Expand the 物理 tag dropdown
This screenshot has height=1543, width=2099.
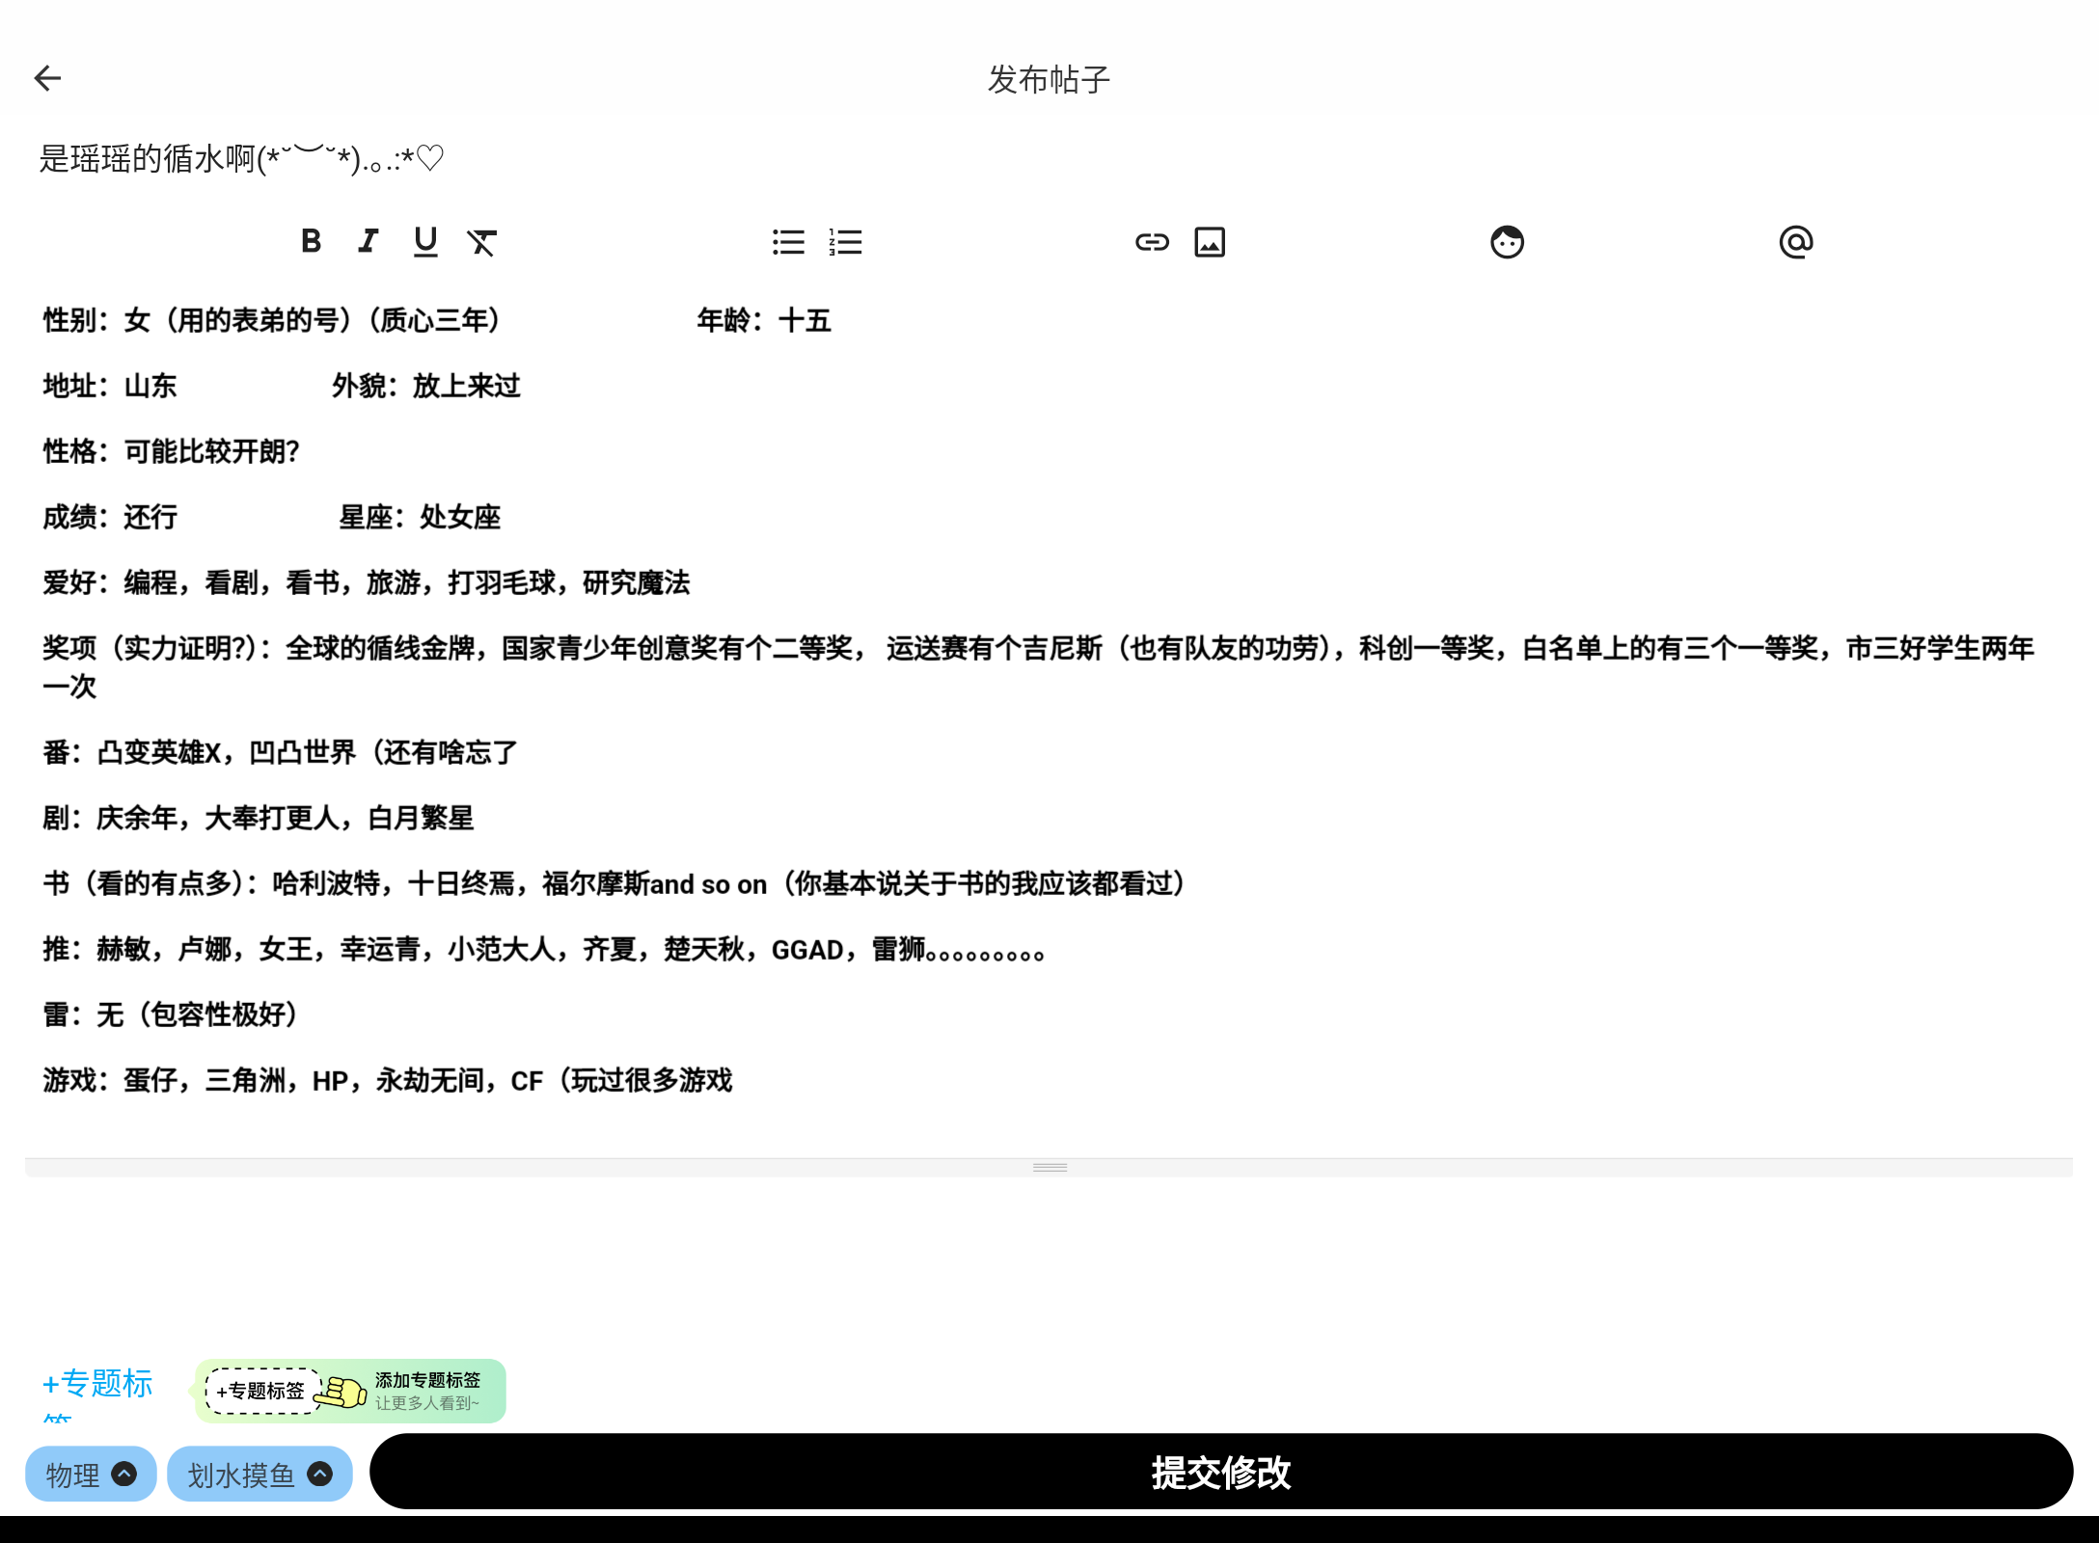coord(91,1474)
